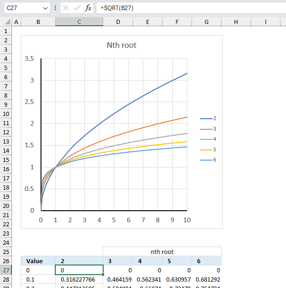Screen dimensions: 286x288
Task: Click cell B28 containing 0.1
Action: pyautogui.click(x=38, y=279)
